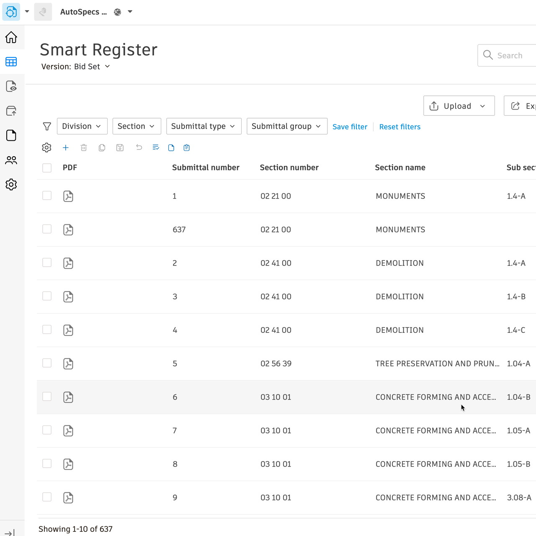The image size is (536, 536).
Task: Click section number 02 56 39 cell
Action: [x=276, y=363]
